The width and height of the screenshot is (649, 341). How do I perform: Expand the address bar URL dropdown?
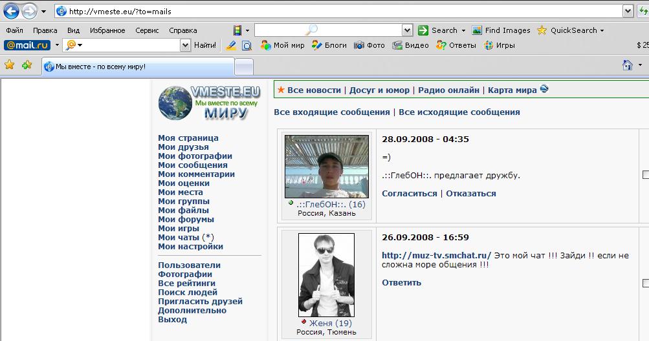(x=628, y=12)
